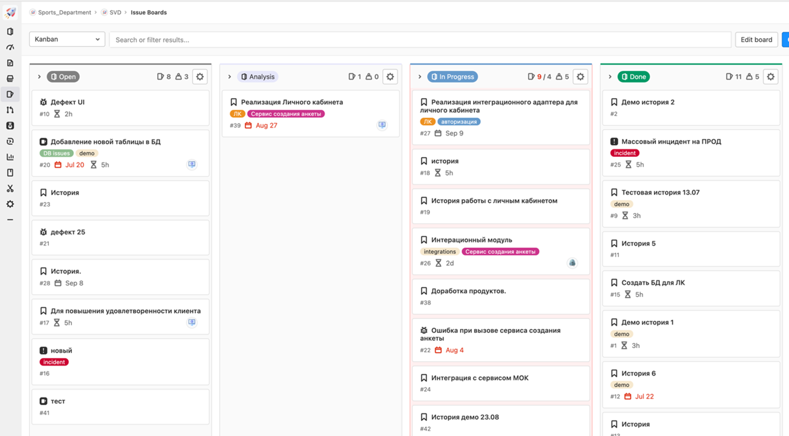Collapse the Open list with chevron
The height and width of the screenshot is (436, 789).
pyautogui.click(x=39, y=77)
